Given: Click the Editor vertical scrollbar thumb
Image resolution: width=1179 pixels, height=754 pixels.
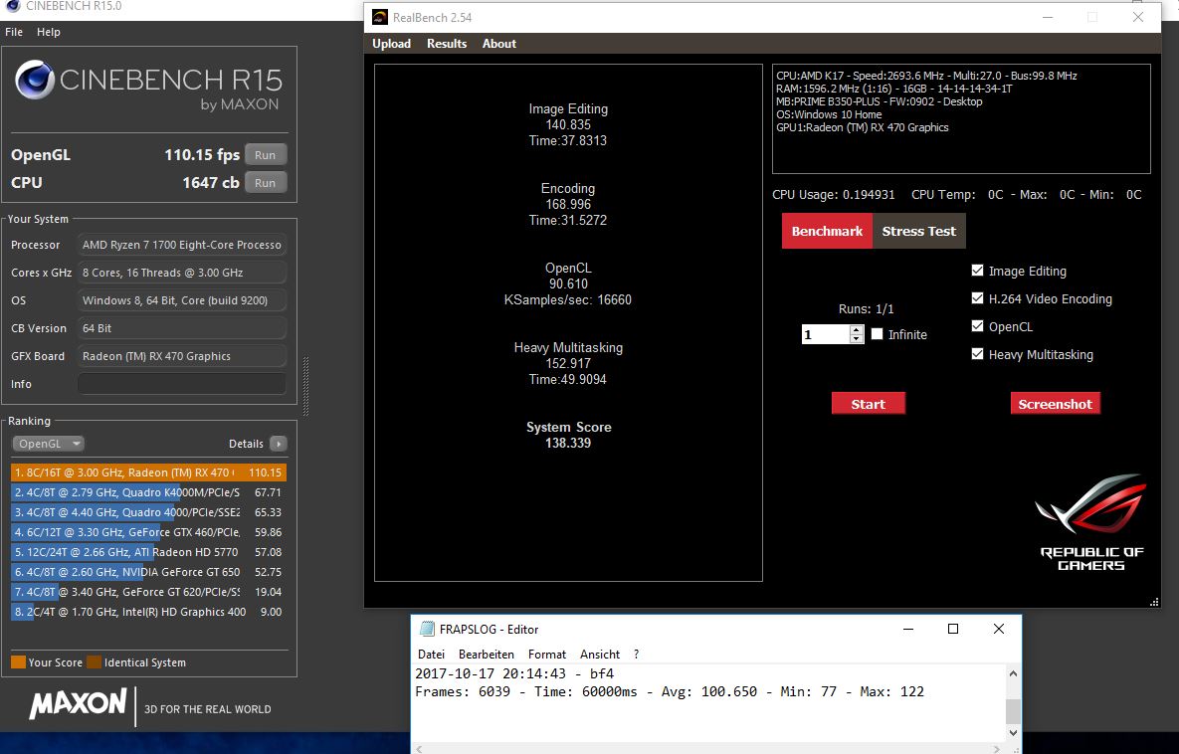Looking at the screenshot, I should pyautogui.click(x=1013, y=710).
